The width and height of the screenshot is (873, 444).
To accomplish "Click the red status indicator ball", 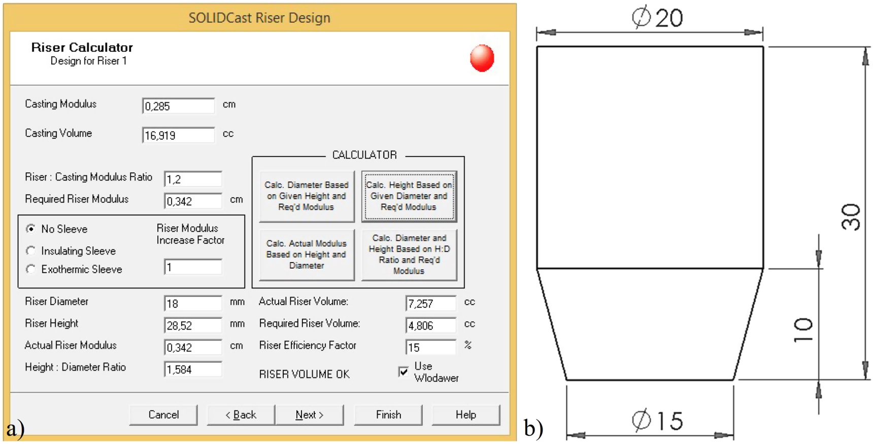I will point(482,58).
